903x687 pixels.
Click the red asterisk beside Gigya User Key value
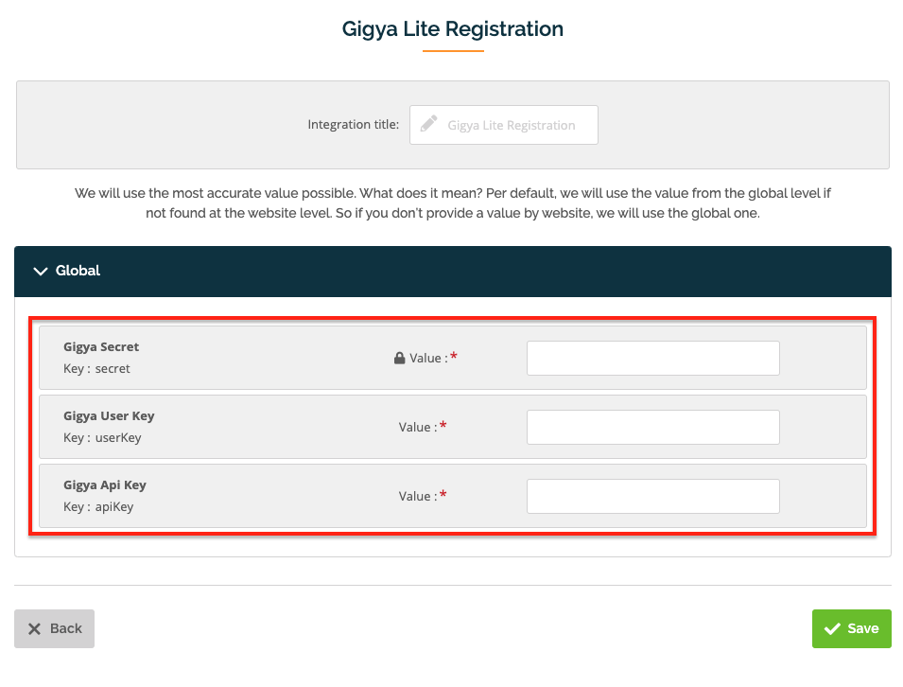click(441, 426)
